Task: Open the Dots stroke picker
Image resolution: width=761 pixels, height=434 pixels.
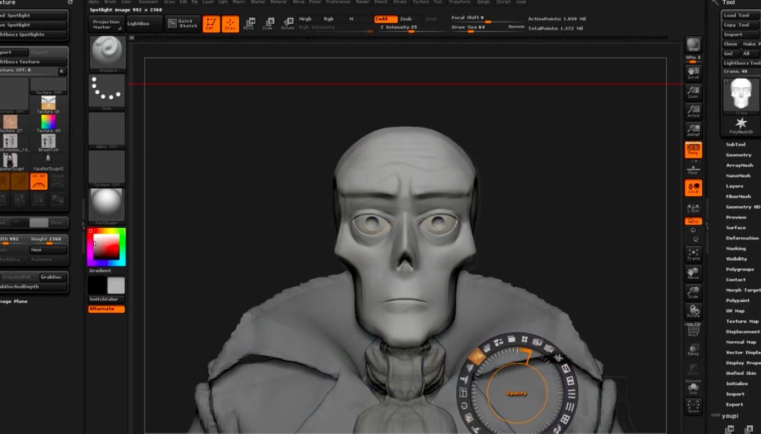Action: [107, 92]
